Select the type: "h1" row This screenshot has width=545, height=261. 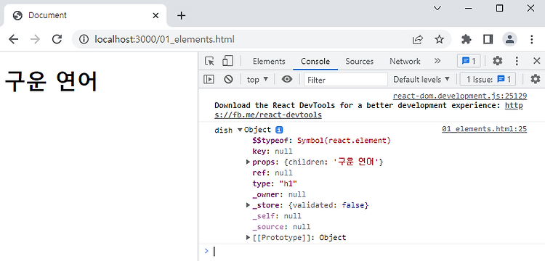click(x=275, y=183)
